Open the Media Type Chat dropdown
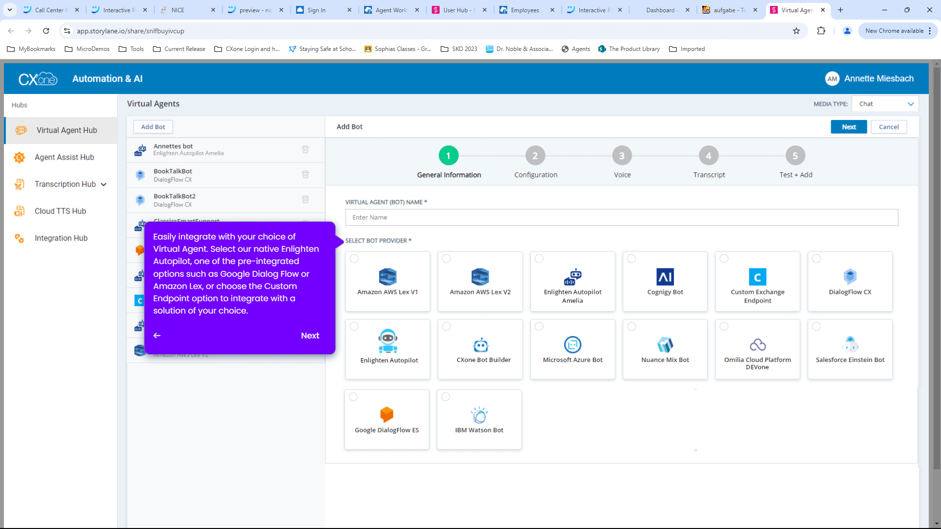The image size is (941, 529). coord(885,104)
